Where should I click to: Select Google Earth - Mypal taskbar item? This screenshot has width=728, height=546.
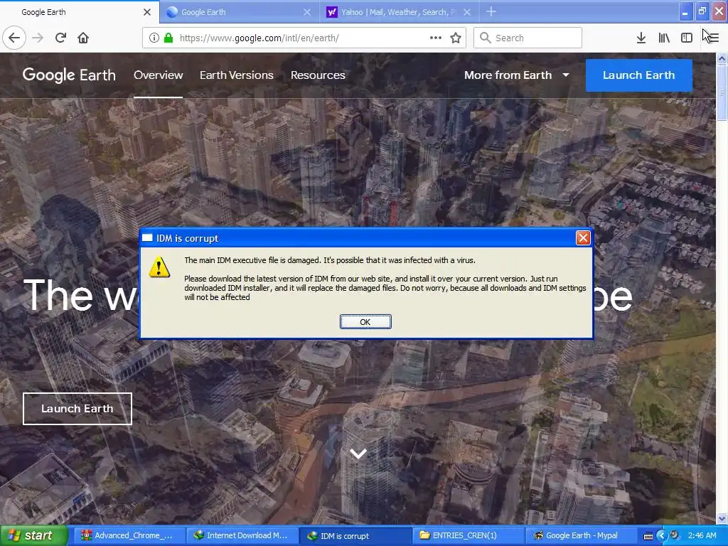point(580,536)
